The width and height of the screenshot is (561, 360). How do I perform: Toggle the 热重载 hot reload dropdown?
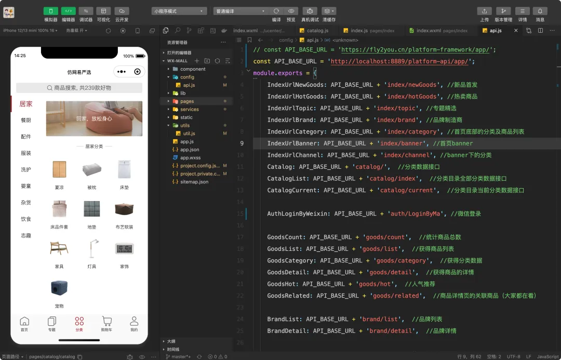pos(76,31)
